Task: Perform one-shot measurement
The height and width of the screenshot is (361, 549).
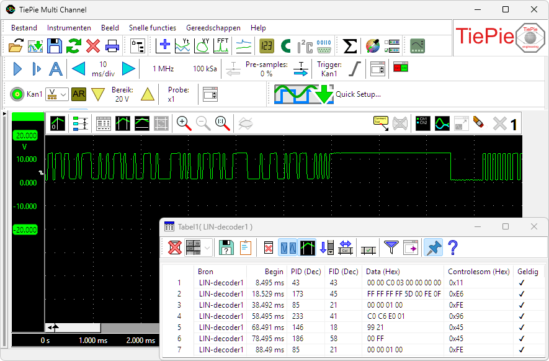Action: click(37, 69)
